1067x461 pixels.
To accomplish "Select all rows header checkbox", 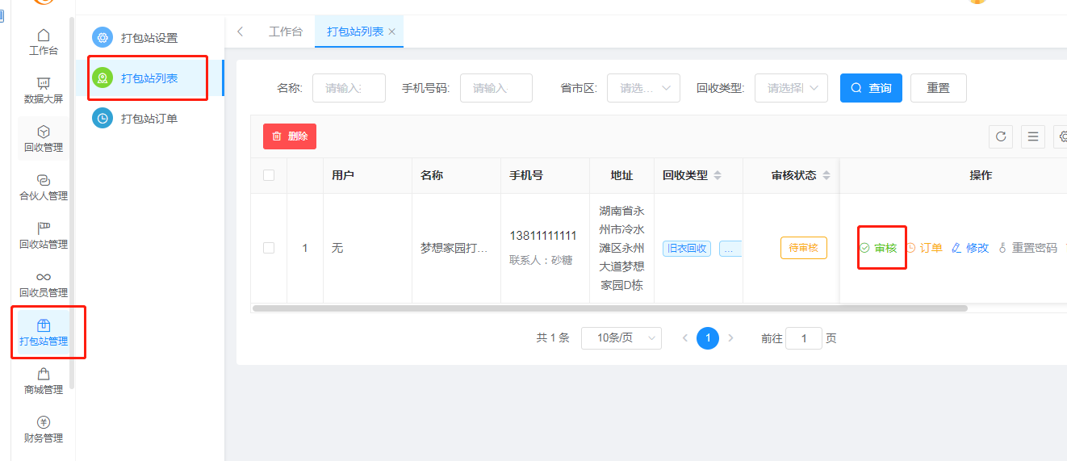I will [269, 175].
